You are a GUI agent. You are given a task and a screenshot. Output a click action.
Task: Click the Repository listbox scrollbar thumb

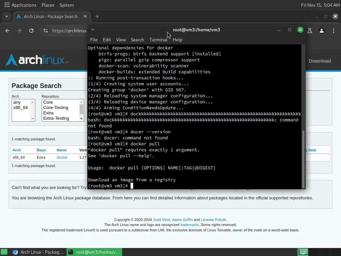[x=81, y=109]
